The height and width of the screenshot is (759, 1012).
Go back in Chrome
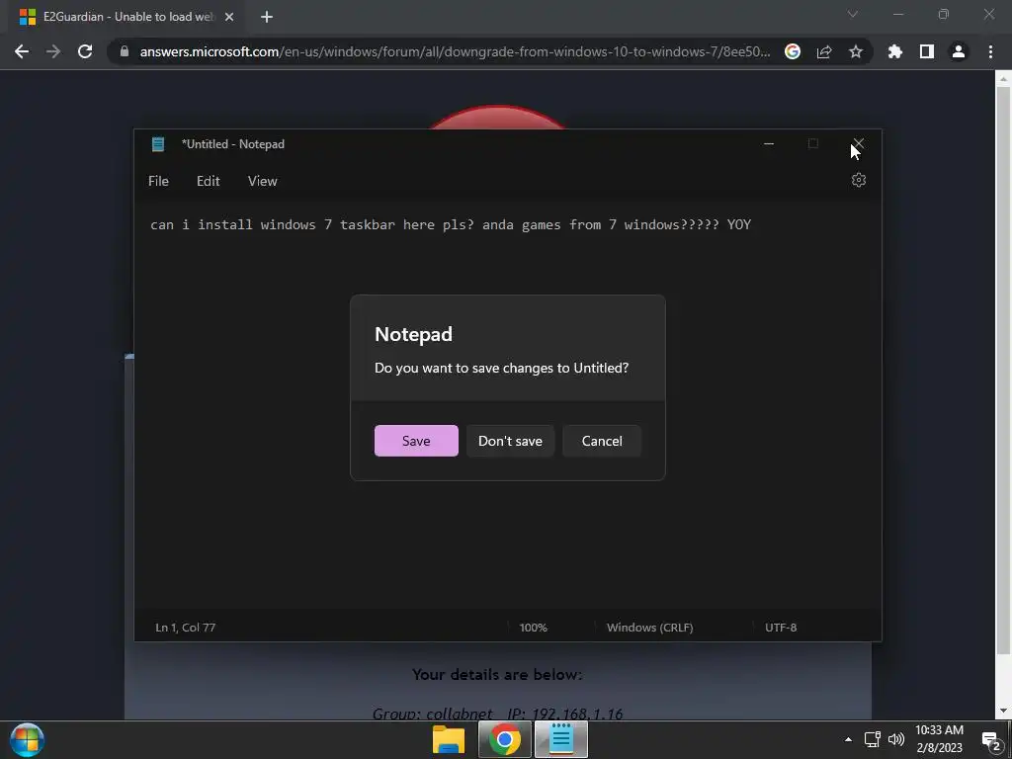click(x=22, y=51)
